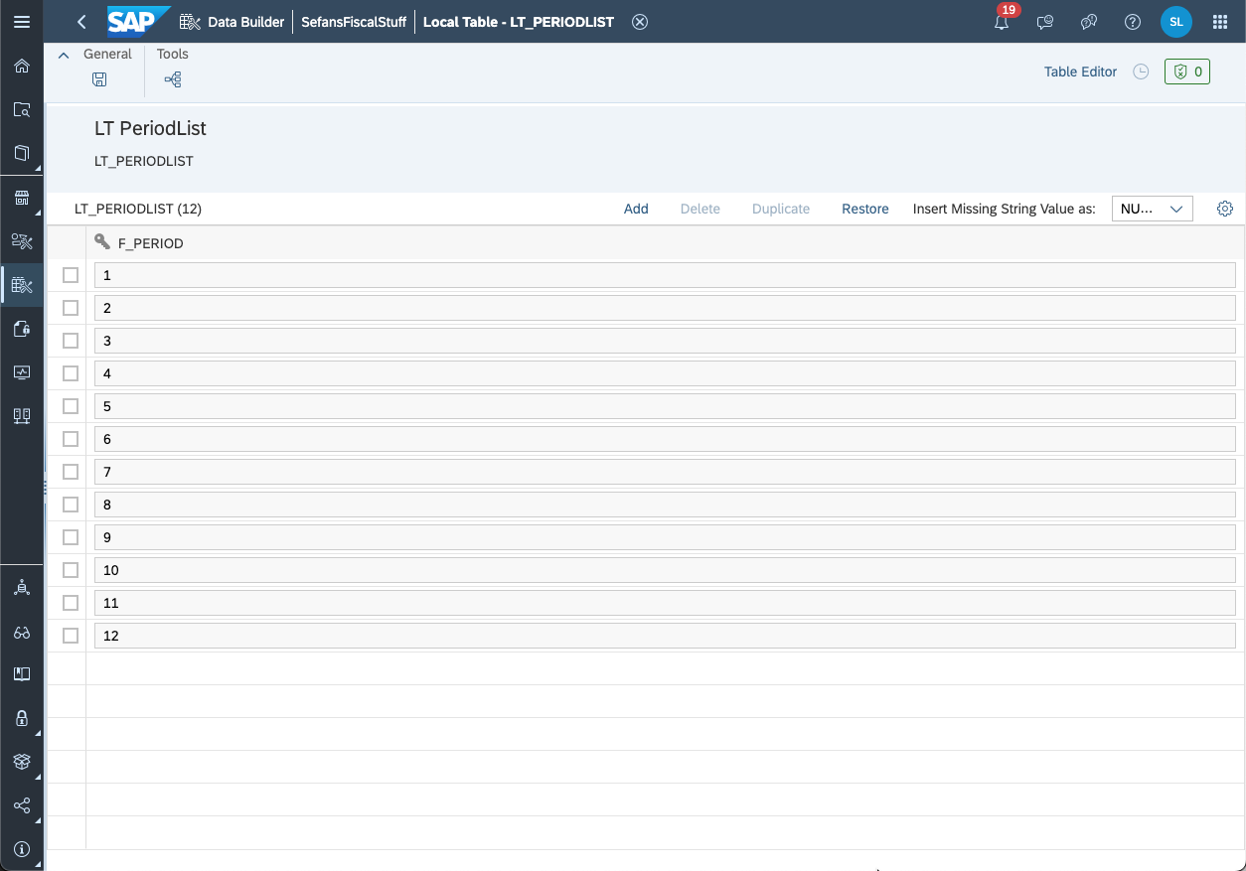Open Data Integration Monitor sidebar icon
Screen dimensions: 1246x871
pos(22,372)
